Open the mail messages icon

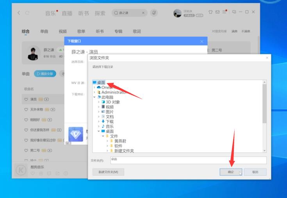click(x=217, y=12)
